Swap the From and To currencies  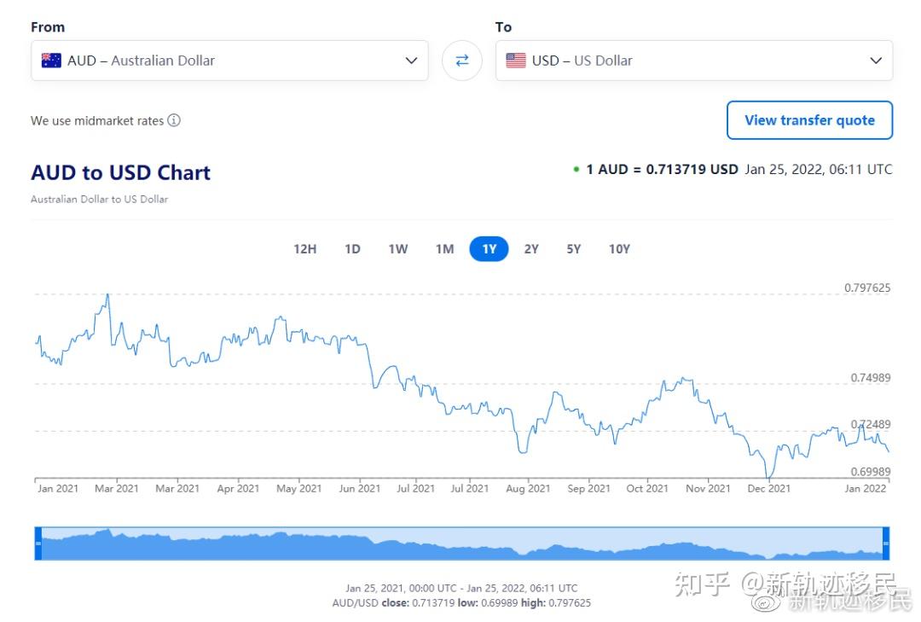tap(461, 61)
